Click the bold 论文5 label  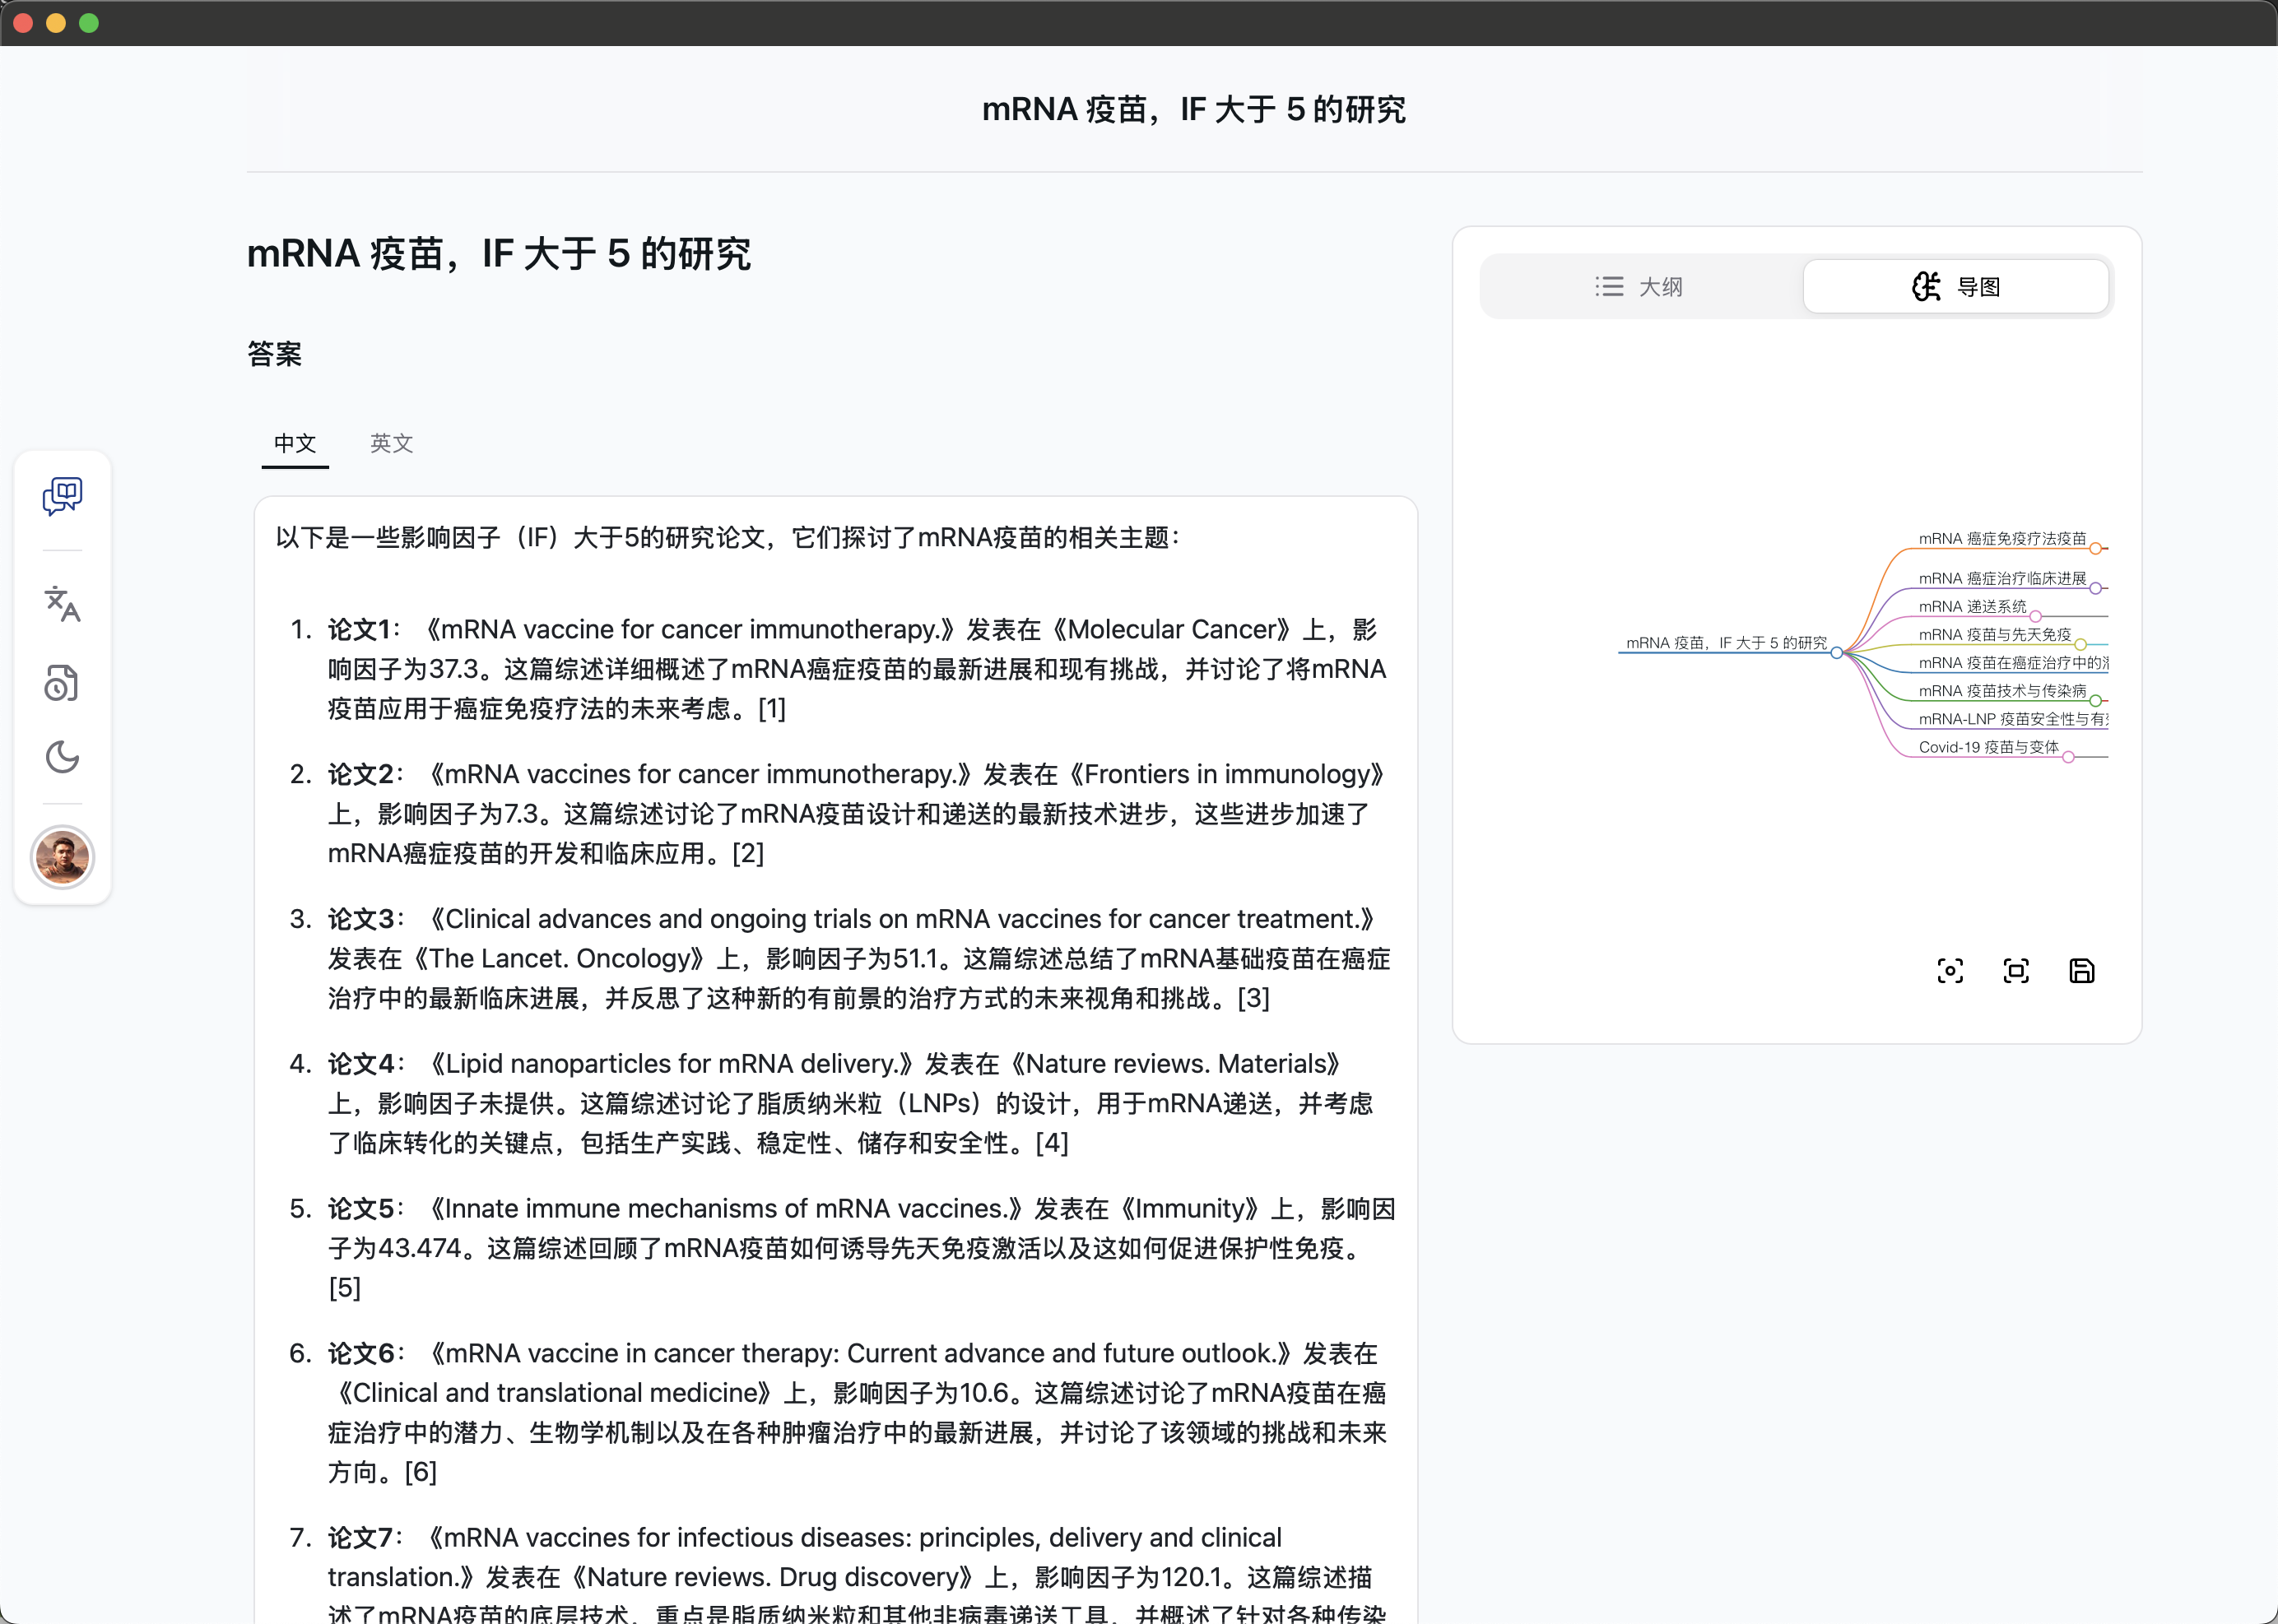tap(360, 1209)
